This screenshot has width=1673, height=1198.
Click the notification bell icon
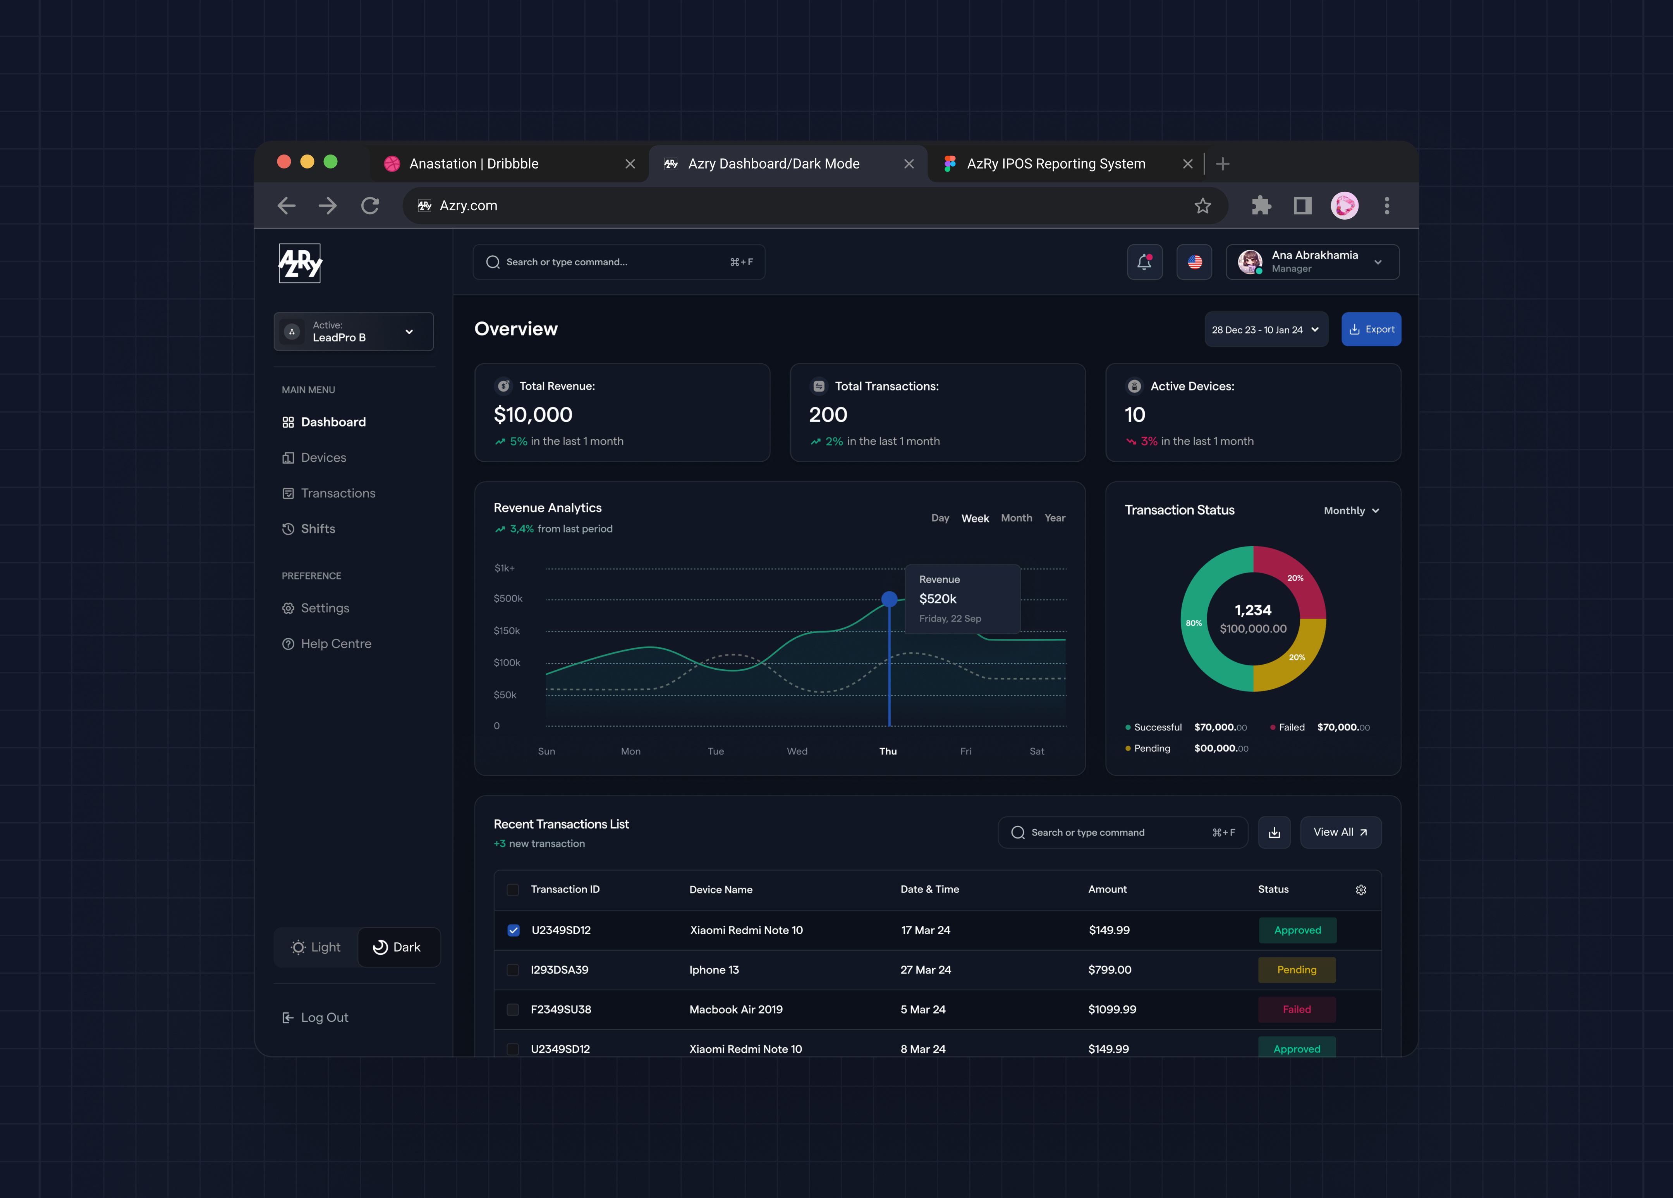tap(1144, 262)
